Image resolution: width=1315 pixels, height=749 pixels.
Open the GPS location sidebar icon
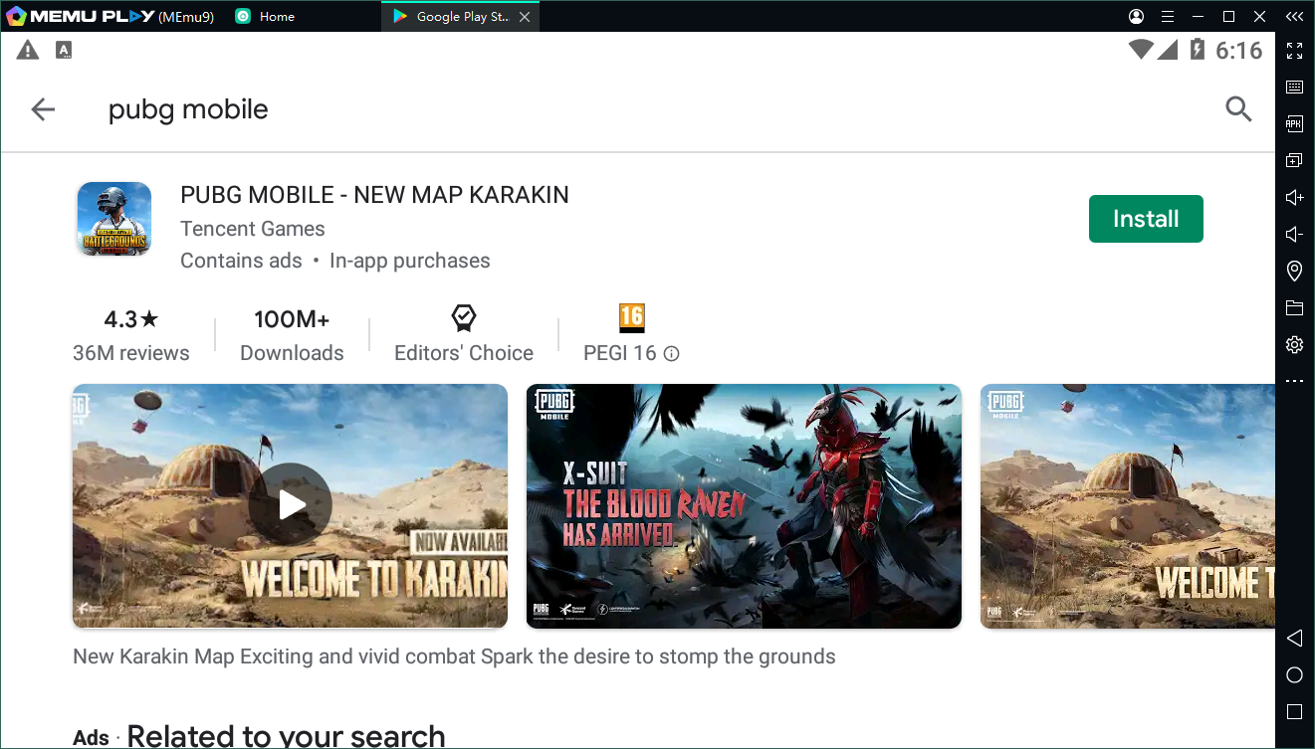point(1294,271)
